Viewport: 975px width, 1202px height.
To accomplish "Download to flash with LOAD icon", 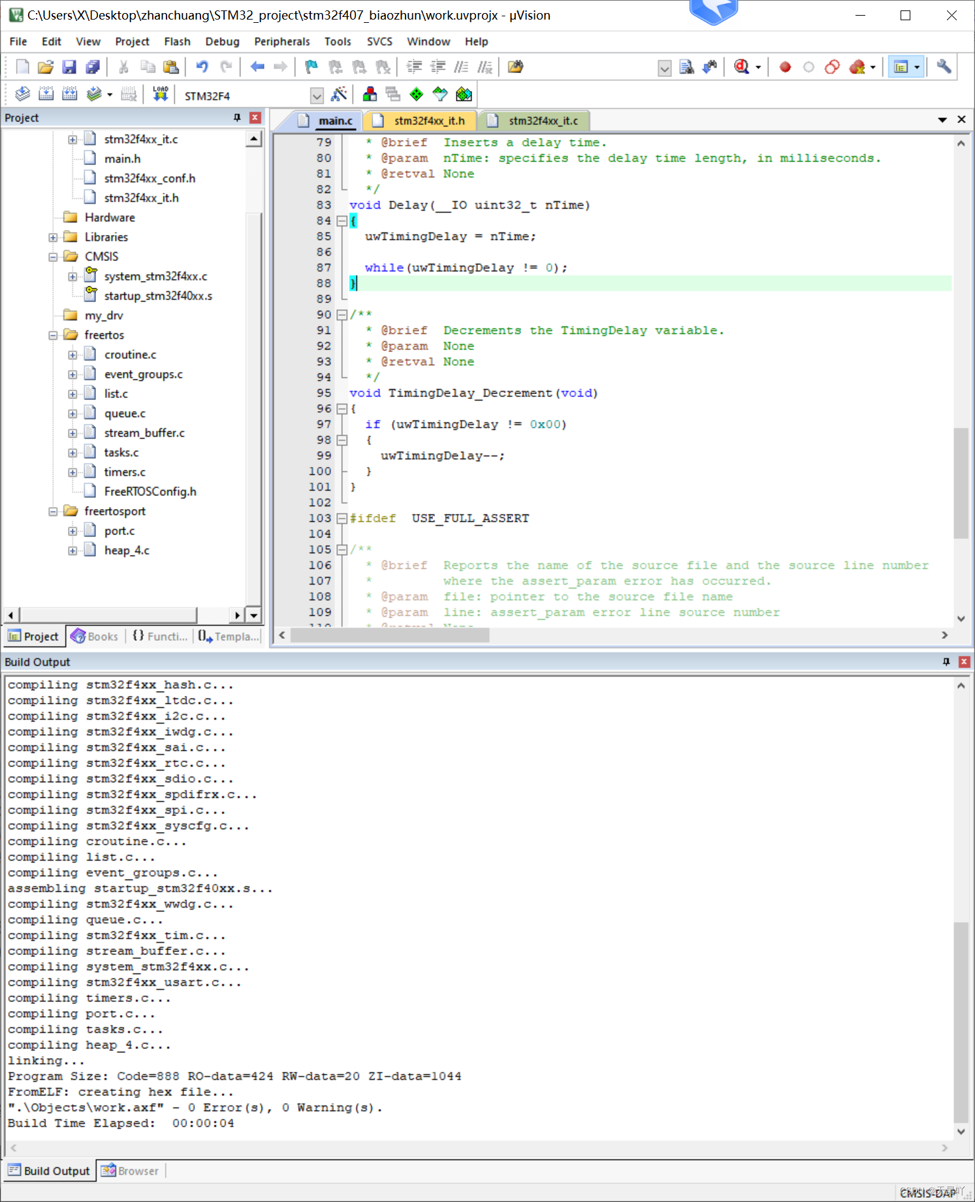I will pyautogui.click(x=161, y=95).
